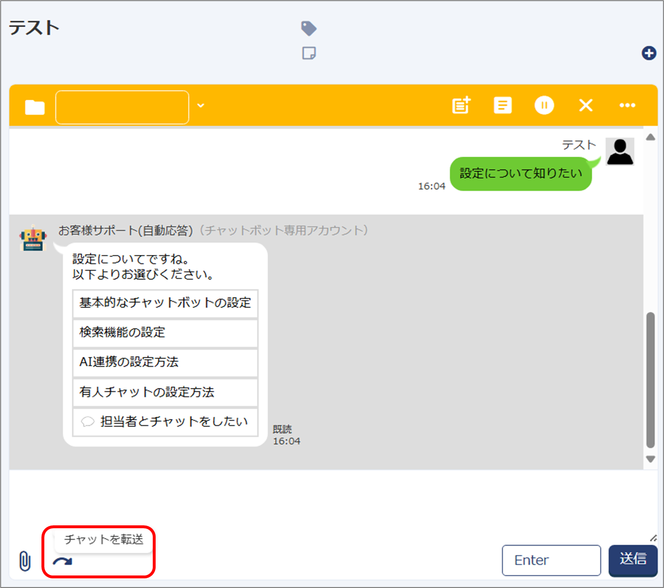Select 担当者とチャットをしたい option

pos(165,422)
